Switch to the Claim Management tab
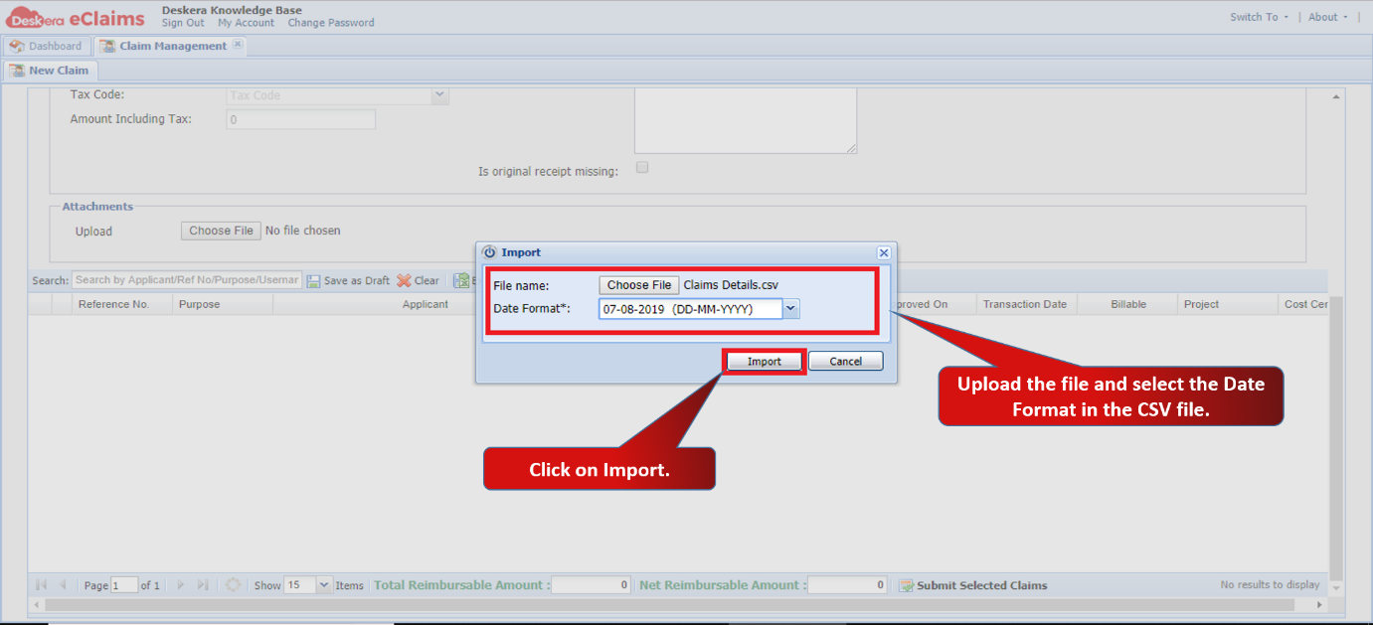Screen dimensions: 1373x625 (x=171, y=46)
